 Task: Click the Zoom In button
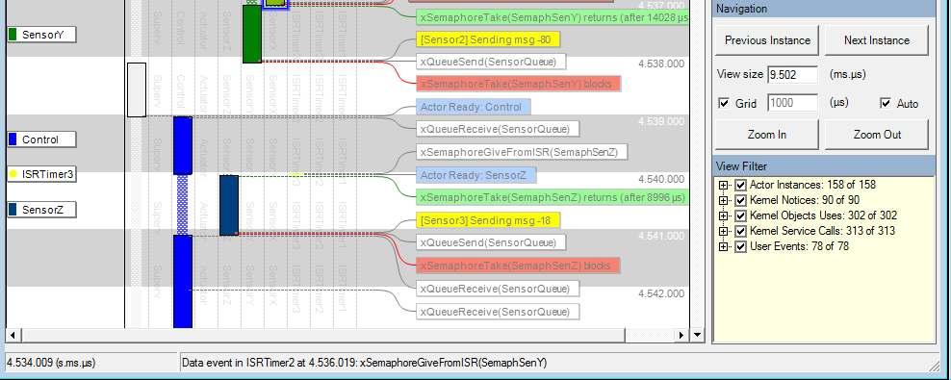tap(766, 135)
